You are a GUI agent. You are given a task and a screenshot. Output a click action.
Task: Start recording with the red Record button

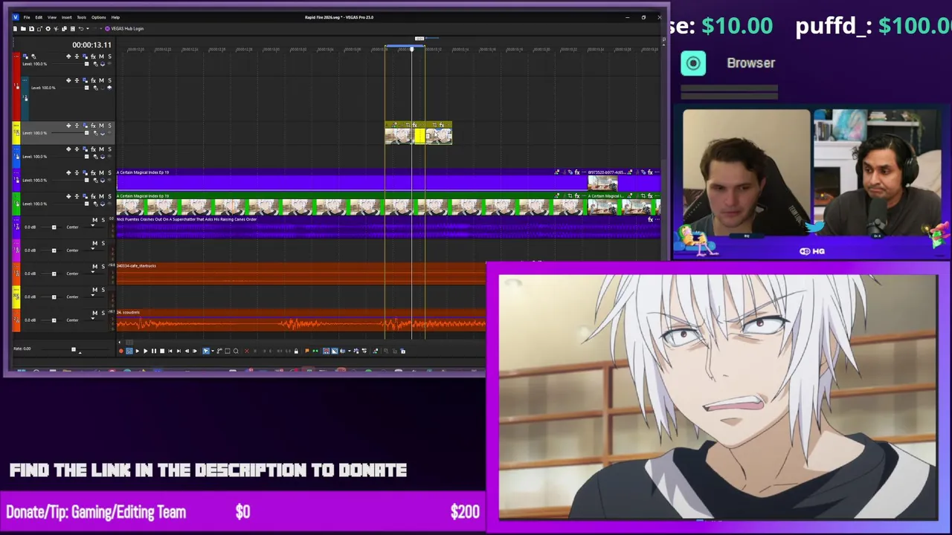[x=120, y=351]
